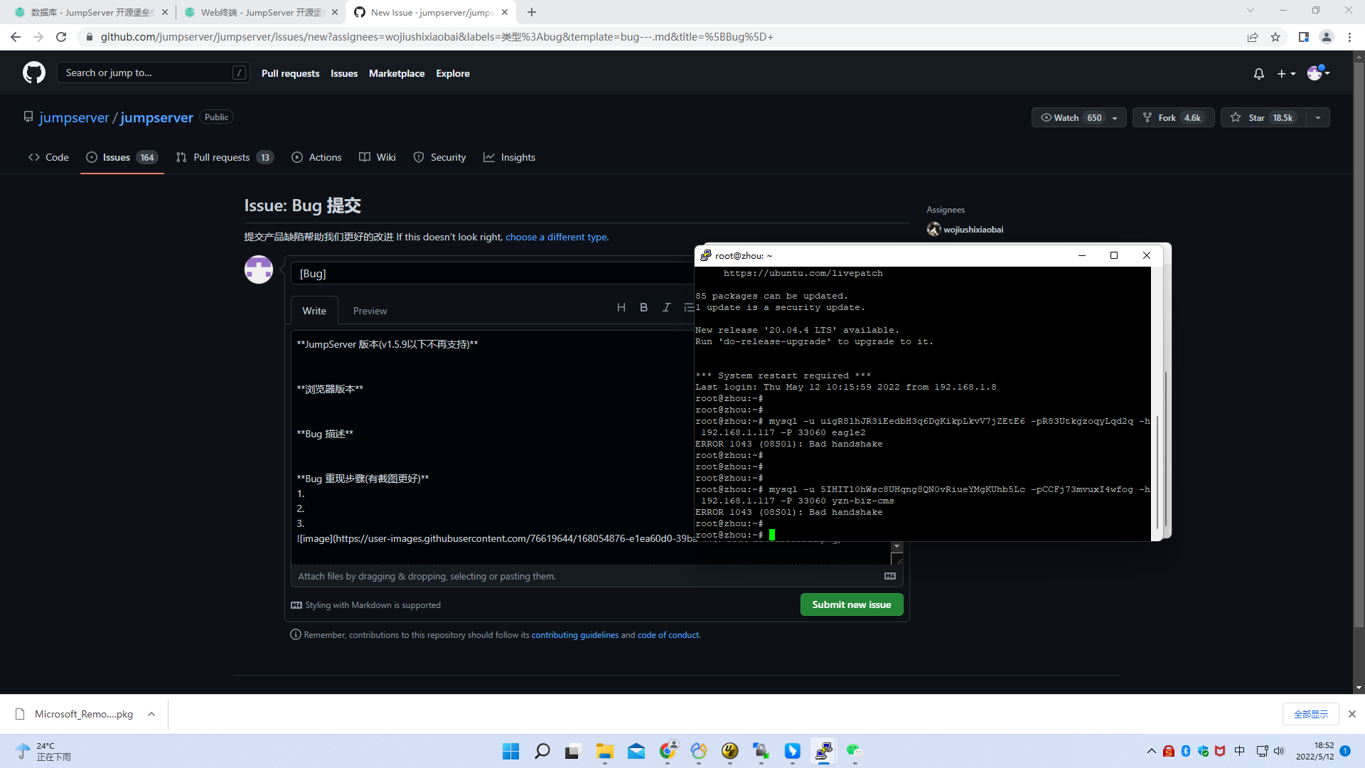This screenshot has height=768, width=1365.
Task: Insert a heading with the H icon
Action: (x=622, y=307)
